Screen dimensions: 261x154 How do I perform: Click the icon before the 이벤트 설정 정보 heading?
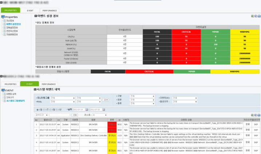[36, 16]
